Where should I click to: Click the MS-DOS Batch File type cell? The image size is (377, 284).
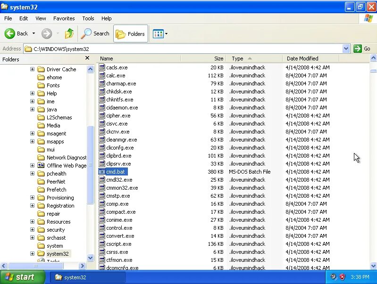pyautogui.click(x=250, y=172)
